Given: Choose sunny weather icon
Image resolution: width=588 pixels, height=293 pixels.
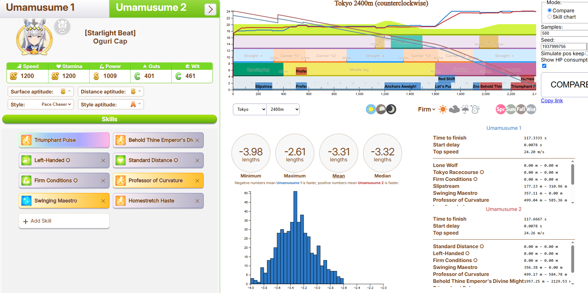Looking at the screenshot, I should tap(443, 109).
